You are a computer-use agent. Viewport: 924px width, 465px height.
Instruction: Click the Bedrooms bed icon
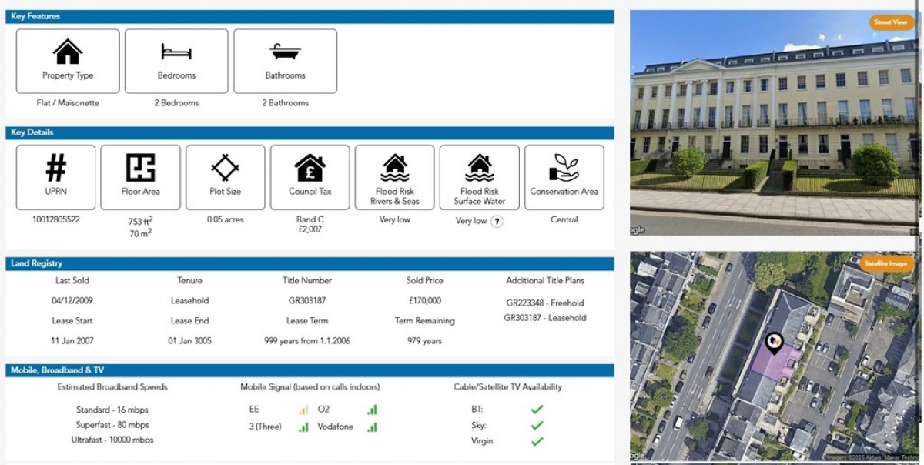[x=176, y=52]
